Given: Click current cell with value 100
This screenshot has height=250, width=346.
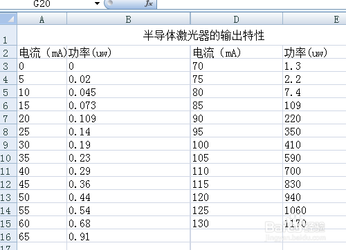Looking at the screenshot, I should point(237,144).
